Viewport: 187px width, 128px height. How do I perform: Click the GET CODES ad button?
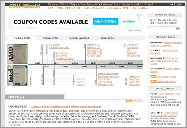click(x=105, y=21)
